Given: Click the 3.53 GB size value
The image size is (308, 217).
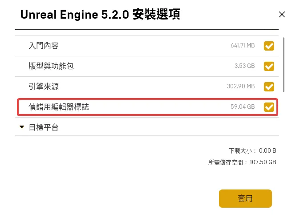Looking at the screenshot, I should pyautogui.click(x=244, y=66).
